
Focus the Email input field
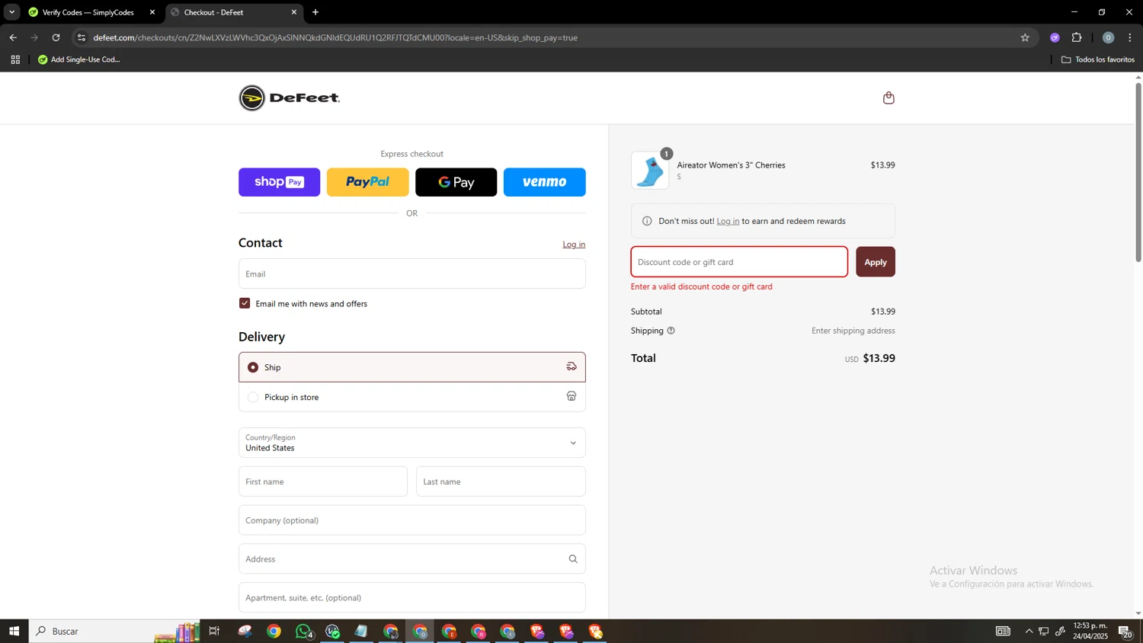412,274
